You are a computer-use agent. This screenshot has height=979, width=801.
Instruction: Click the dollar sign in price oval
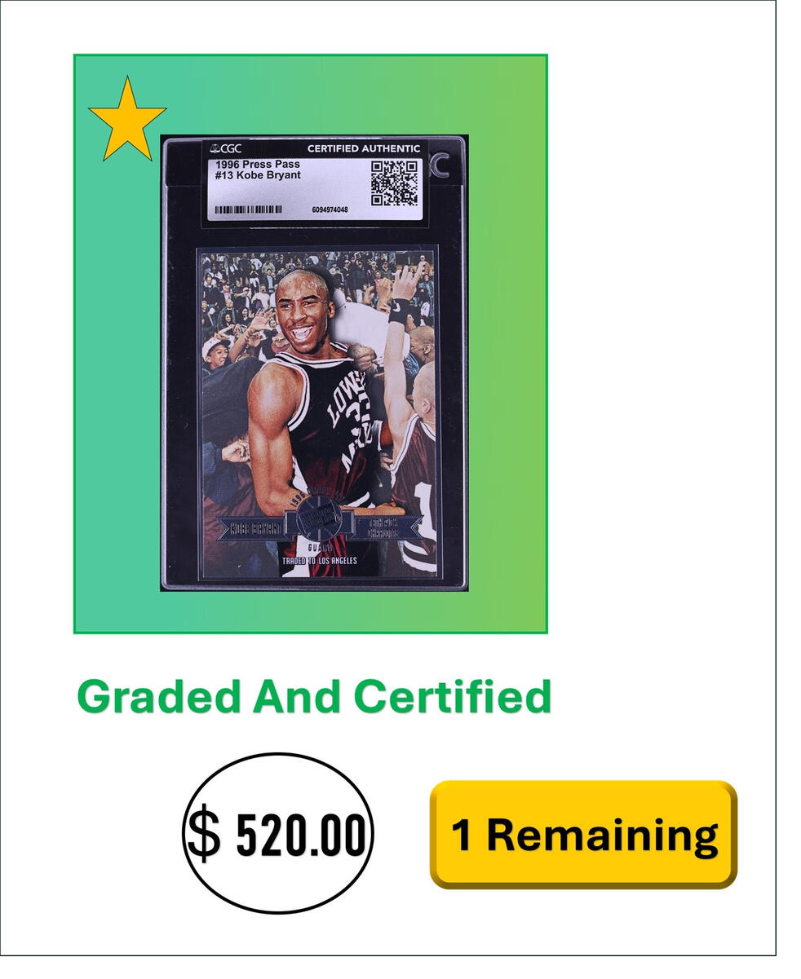click(x=204, y=834)
